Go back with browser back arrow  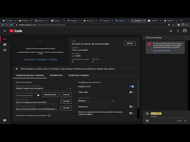[x=3, y=25]
